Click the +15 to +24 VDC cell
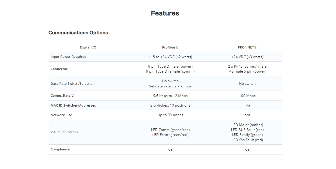This screenshot has width=336, height=169. pos(170,57)
